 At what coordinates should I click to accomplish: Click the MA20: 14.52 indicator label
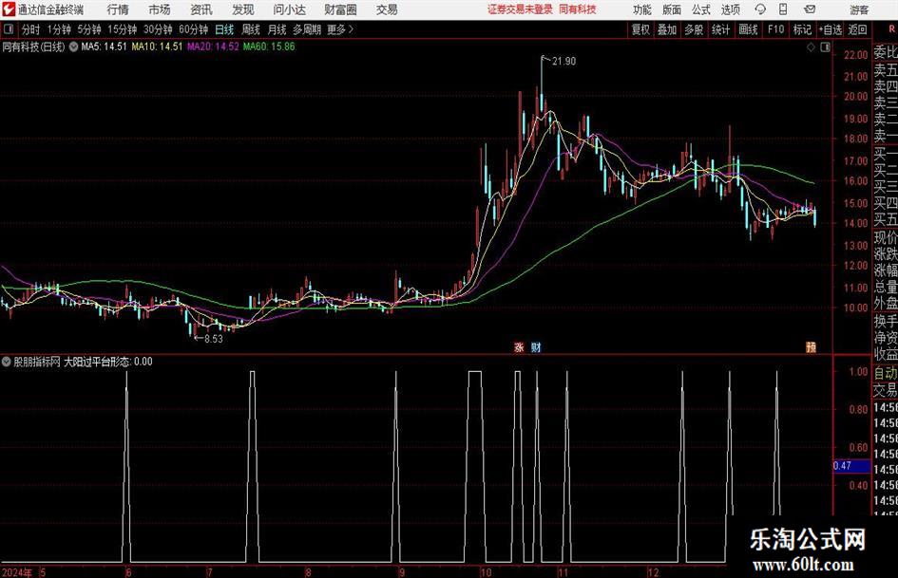(213, 47)
